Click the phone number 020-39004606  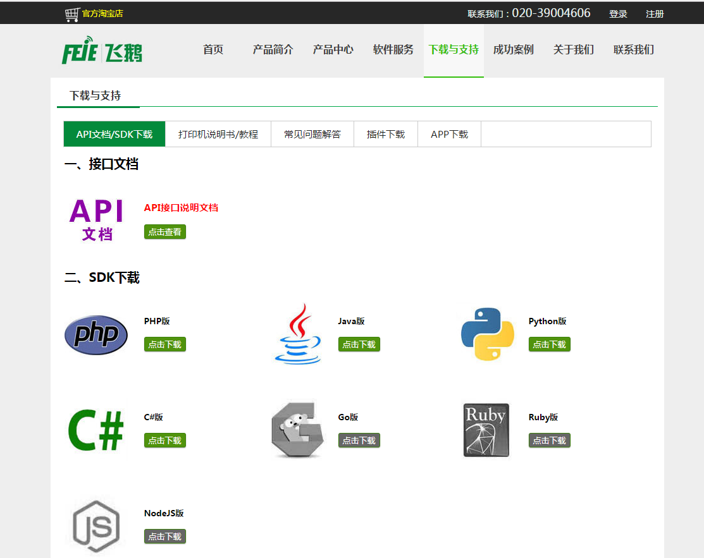click(x=551, y=13)
